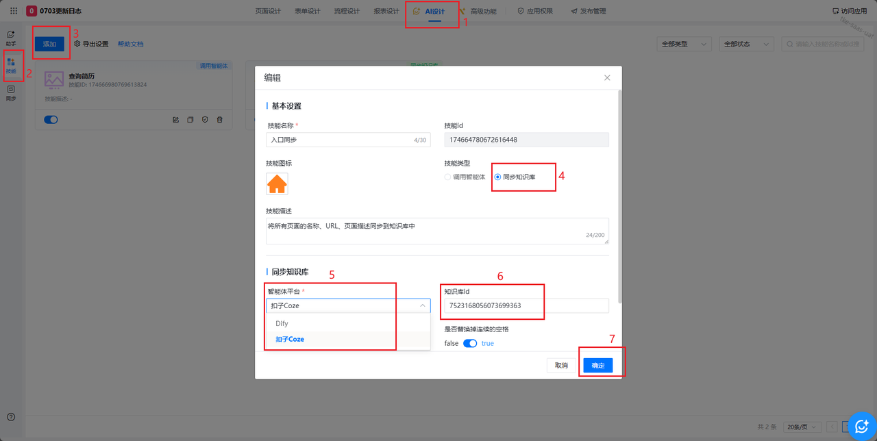877x441 pixels.
Task: Open the 全部类型 filter dropdown
Action: click(x=683, y=45)
